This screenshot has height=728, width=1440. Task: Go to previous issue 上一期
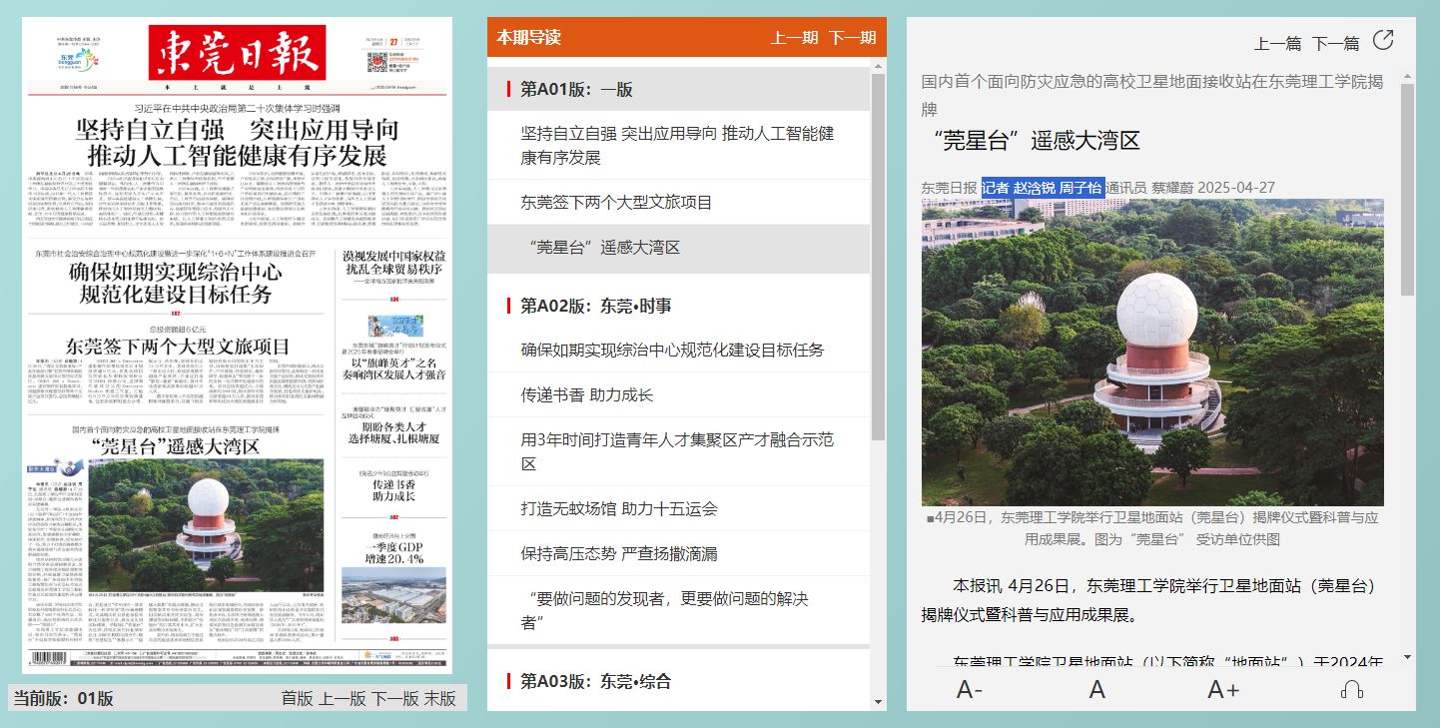794,38
